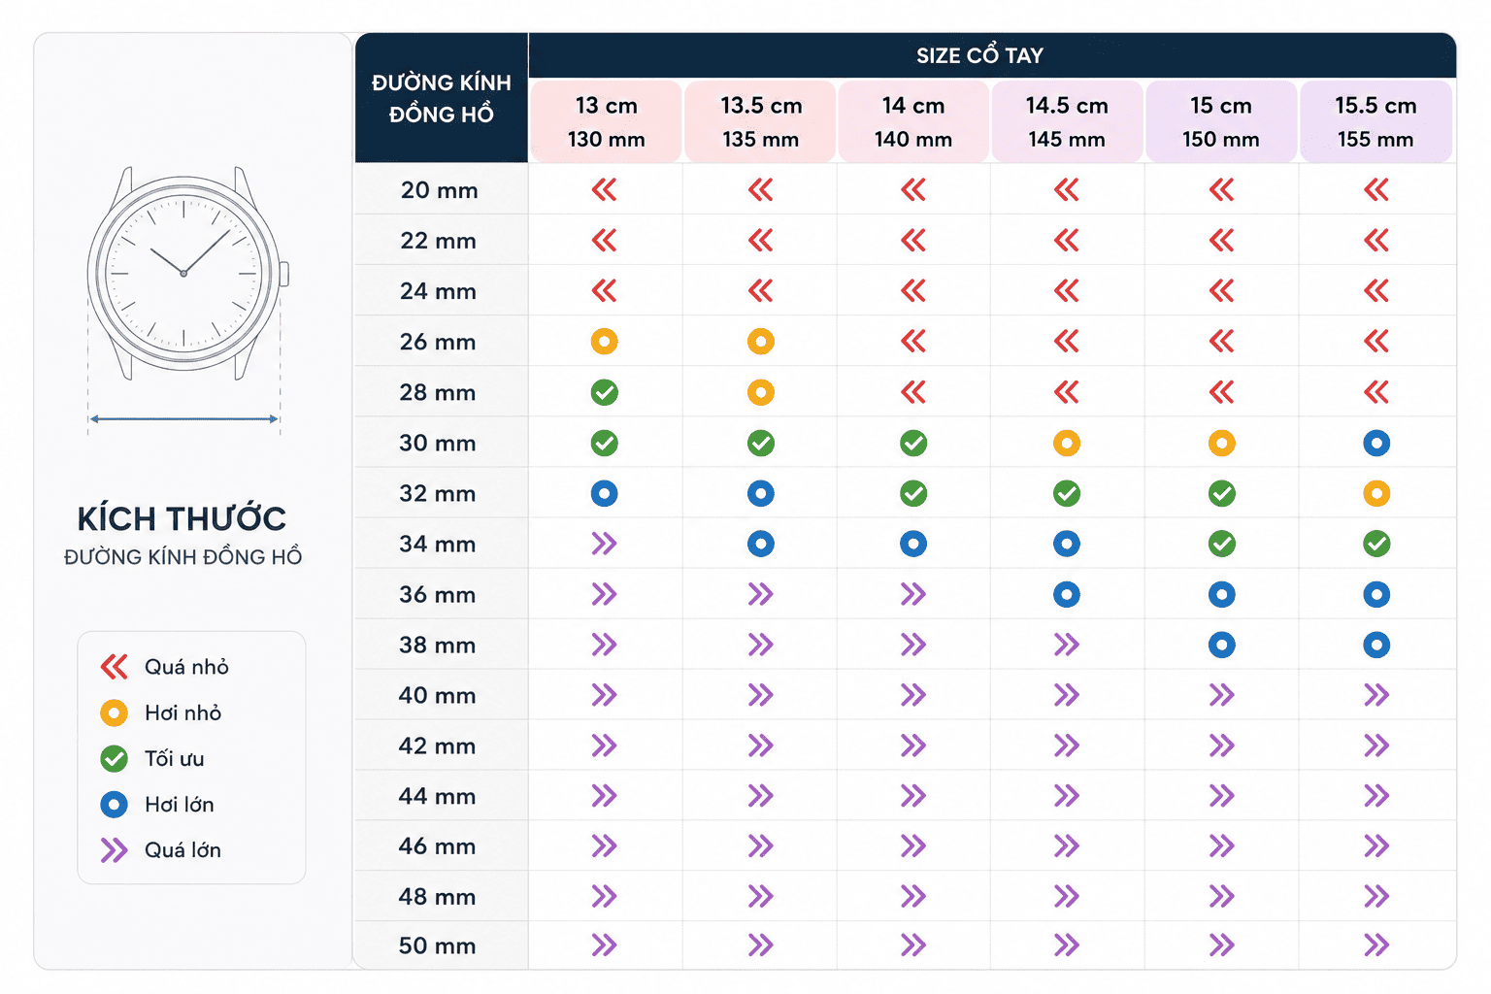Select the 13 cm wrist size column header
Image resolution: width=1491 pixels, height=994 pixels.
(606, 122)
